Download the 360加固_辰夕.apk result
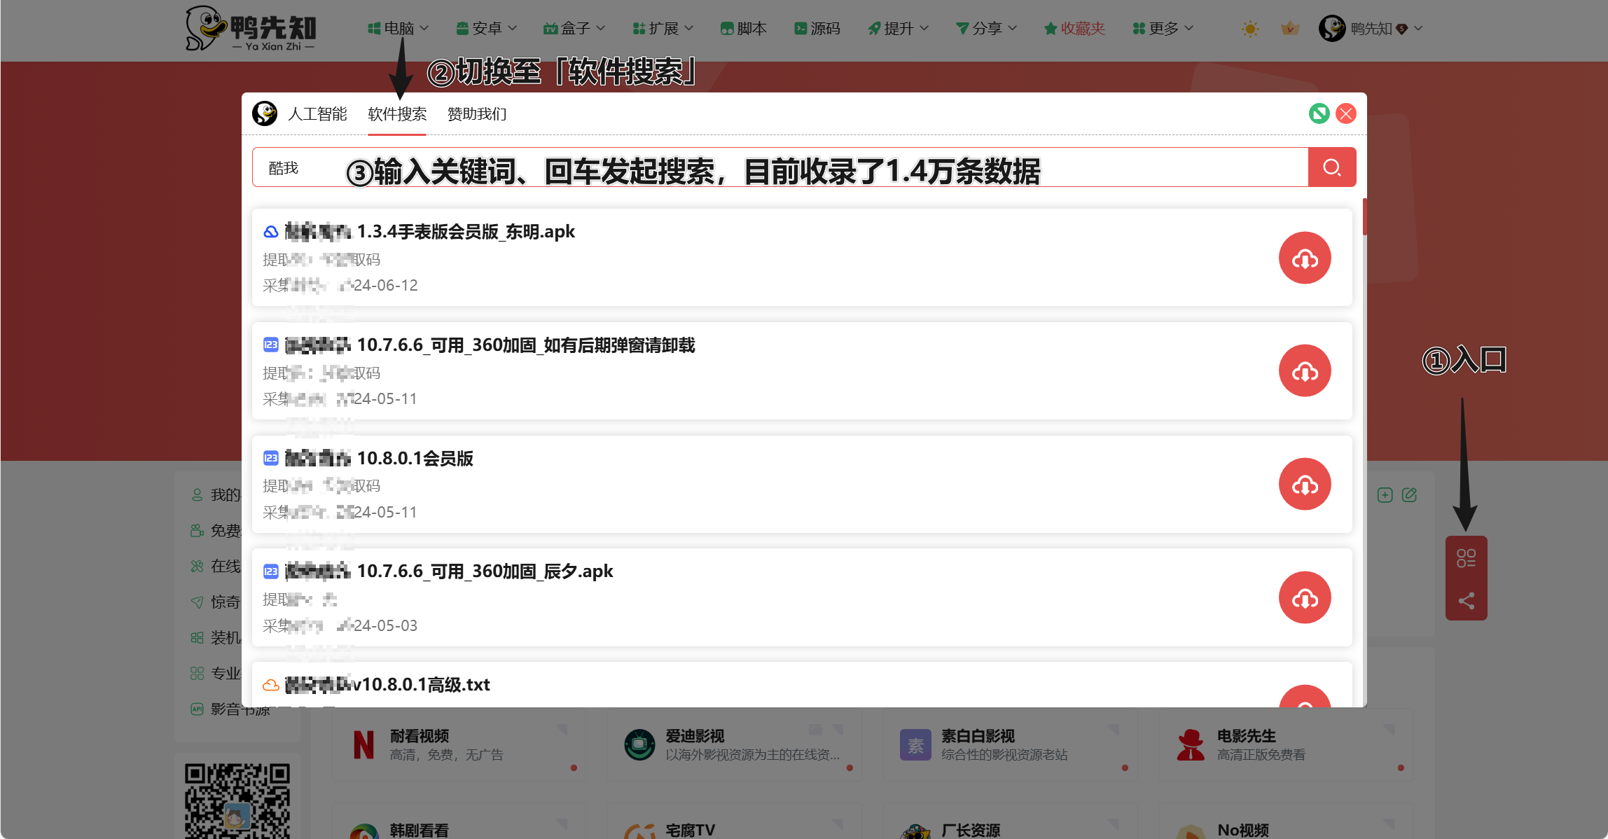This screenshot has height=839, width=1608. click(1305, 598)
